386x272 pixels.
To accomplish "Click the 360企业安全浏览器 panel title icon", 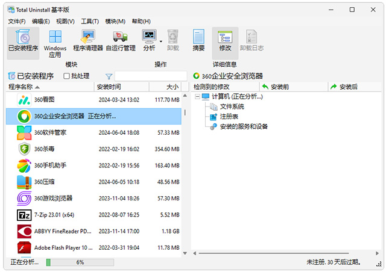I will [196, 76].
